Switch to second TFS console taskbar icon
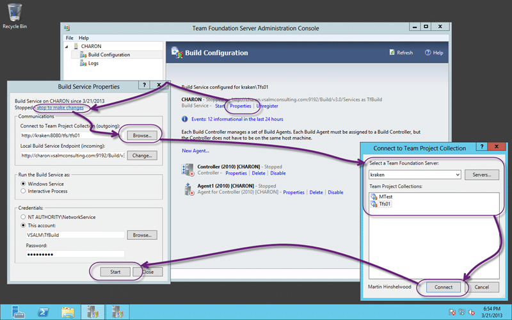The image size is (512, 320). point(118,312)
